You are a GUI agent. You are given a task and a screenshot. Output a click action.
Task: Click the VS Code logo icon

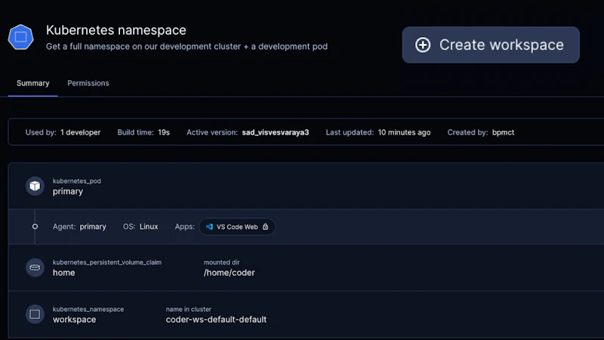tap(209, 227)
